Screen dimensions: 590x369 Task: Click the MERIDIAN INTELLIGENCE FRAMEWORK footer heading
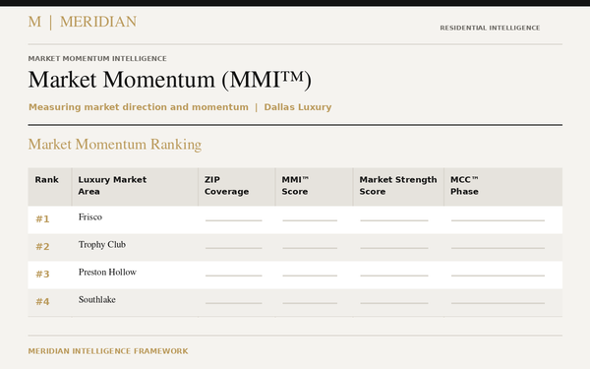click(108, 351)
